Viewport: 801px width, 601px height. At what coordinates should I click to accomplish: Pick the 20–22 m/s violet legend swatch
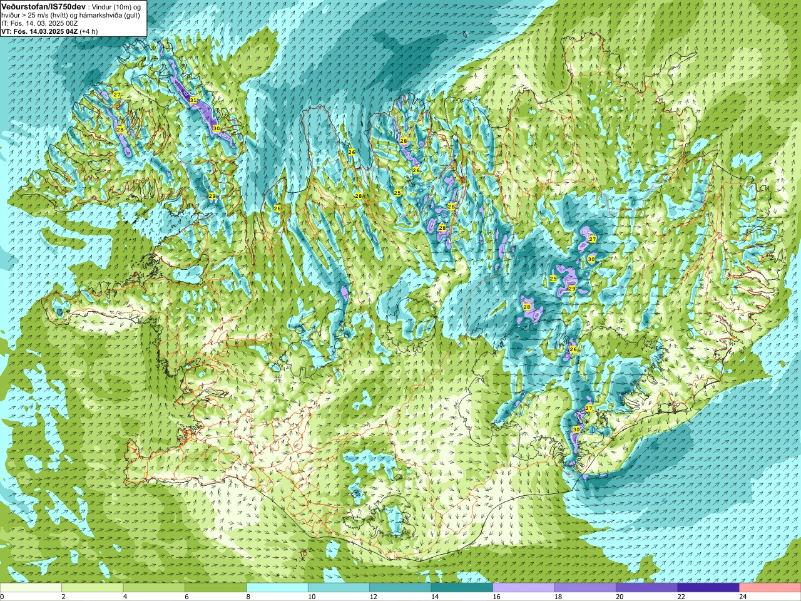tap(647, 588)
